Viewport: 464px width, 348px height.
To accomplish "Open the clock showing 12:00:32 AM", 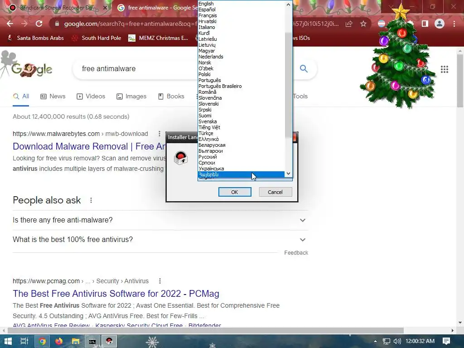I will click(x=420, y=341).
